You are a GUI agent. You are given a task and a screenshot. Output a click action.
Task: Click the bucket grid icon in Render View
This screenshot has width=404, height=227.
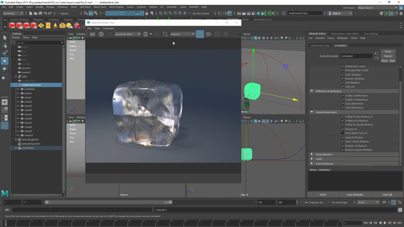217,34
